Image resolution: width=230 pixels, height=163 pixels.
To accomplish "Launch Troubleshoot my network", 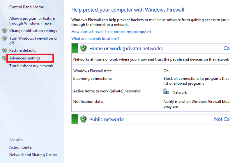I will pos(31,66).
